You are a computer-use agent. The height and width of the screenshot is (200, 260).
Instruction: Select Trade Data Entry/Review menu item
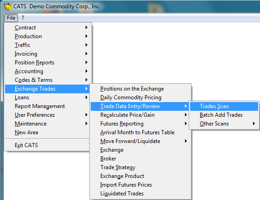coord(140,106)
